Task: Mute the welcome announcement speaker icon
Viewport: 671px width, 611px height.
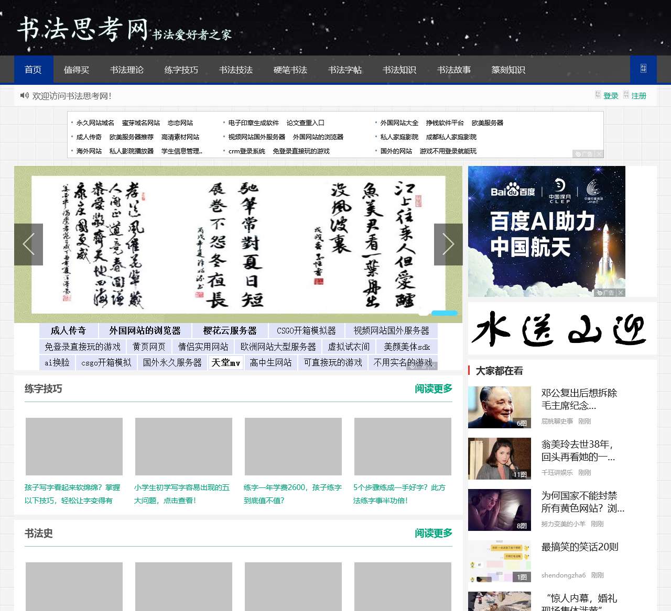Action: (25, 96)
